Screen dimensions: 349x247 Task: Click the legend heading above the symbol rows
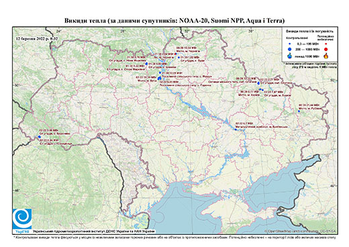[x=309, y=32]
